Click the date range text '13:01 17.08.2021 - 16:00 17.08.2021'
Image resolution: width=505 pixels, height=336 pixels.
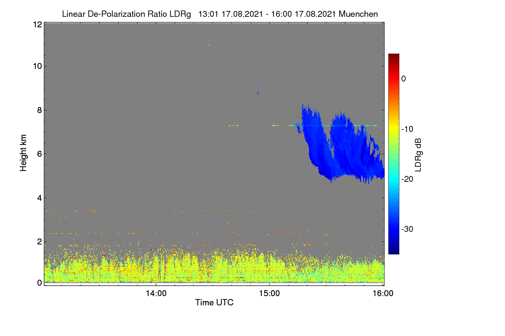[x=267, y=14]
